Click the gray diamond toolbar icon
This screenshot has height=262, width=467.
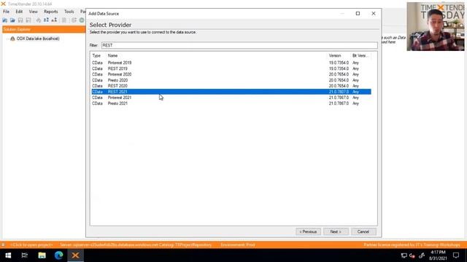click(x=39, y=20)
